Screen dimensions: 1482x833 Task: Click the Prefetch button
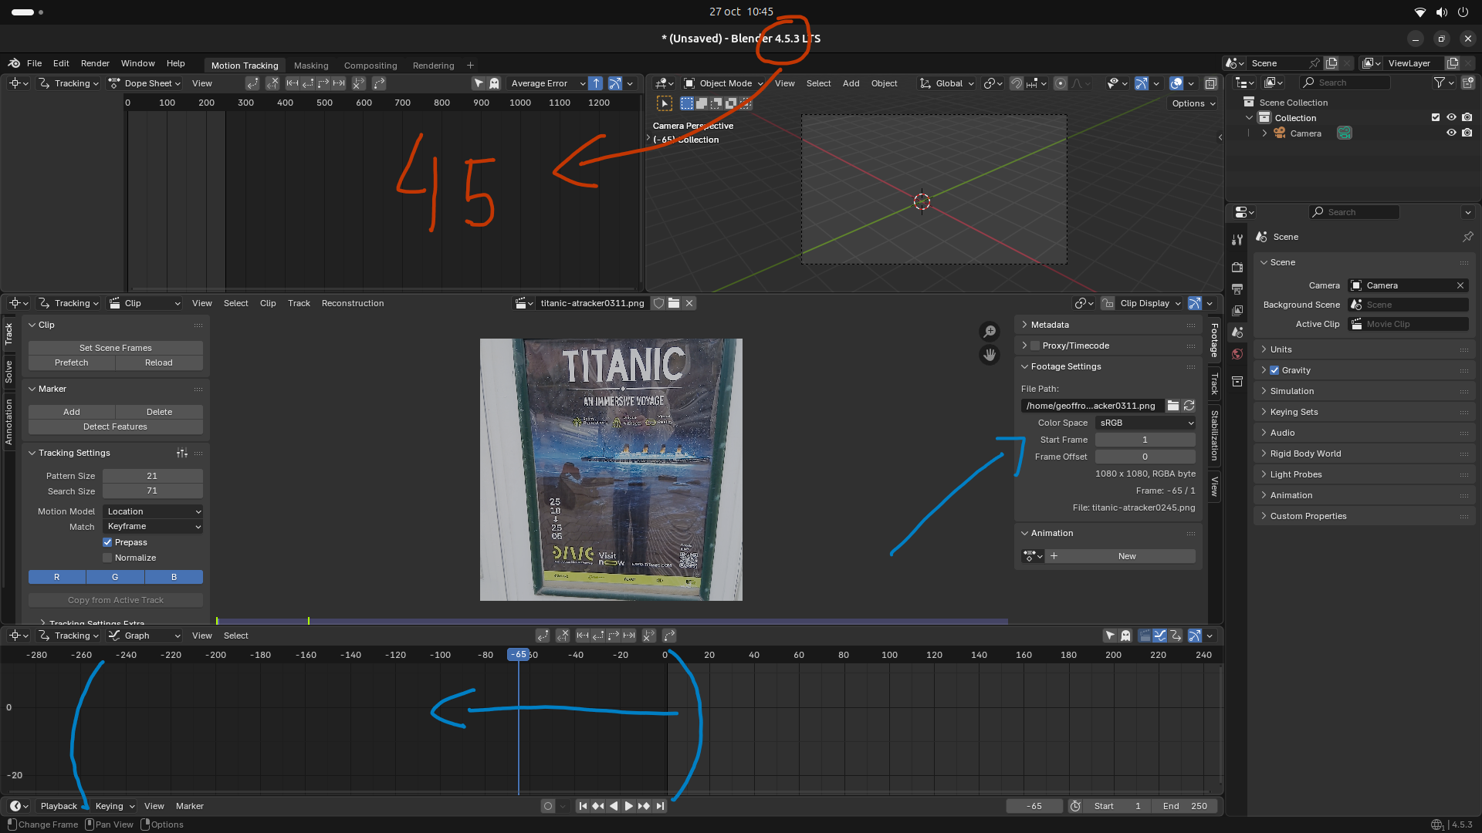(72, 363)
